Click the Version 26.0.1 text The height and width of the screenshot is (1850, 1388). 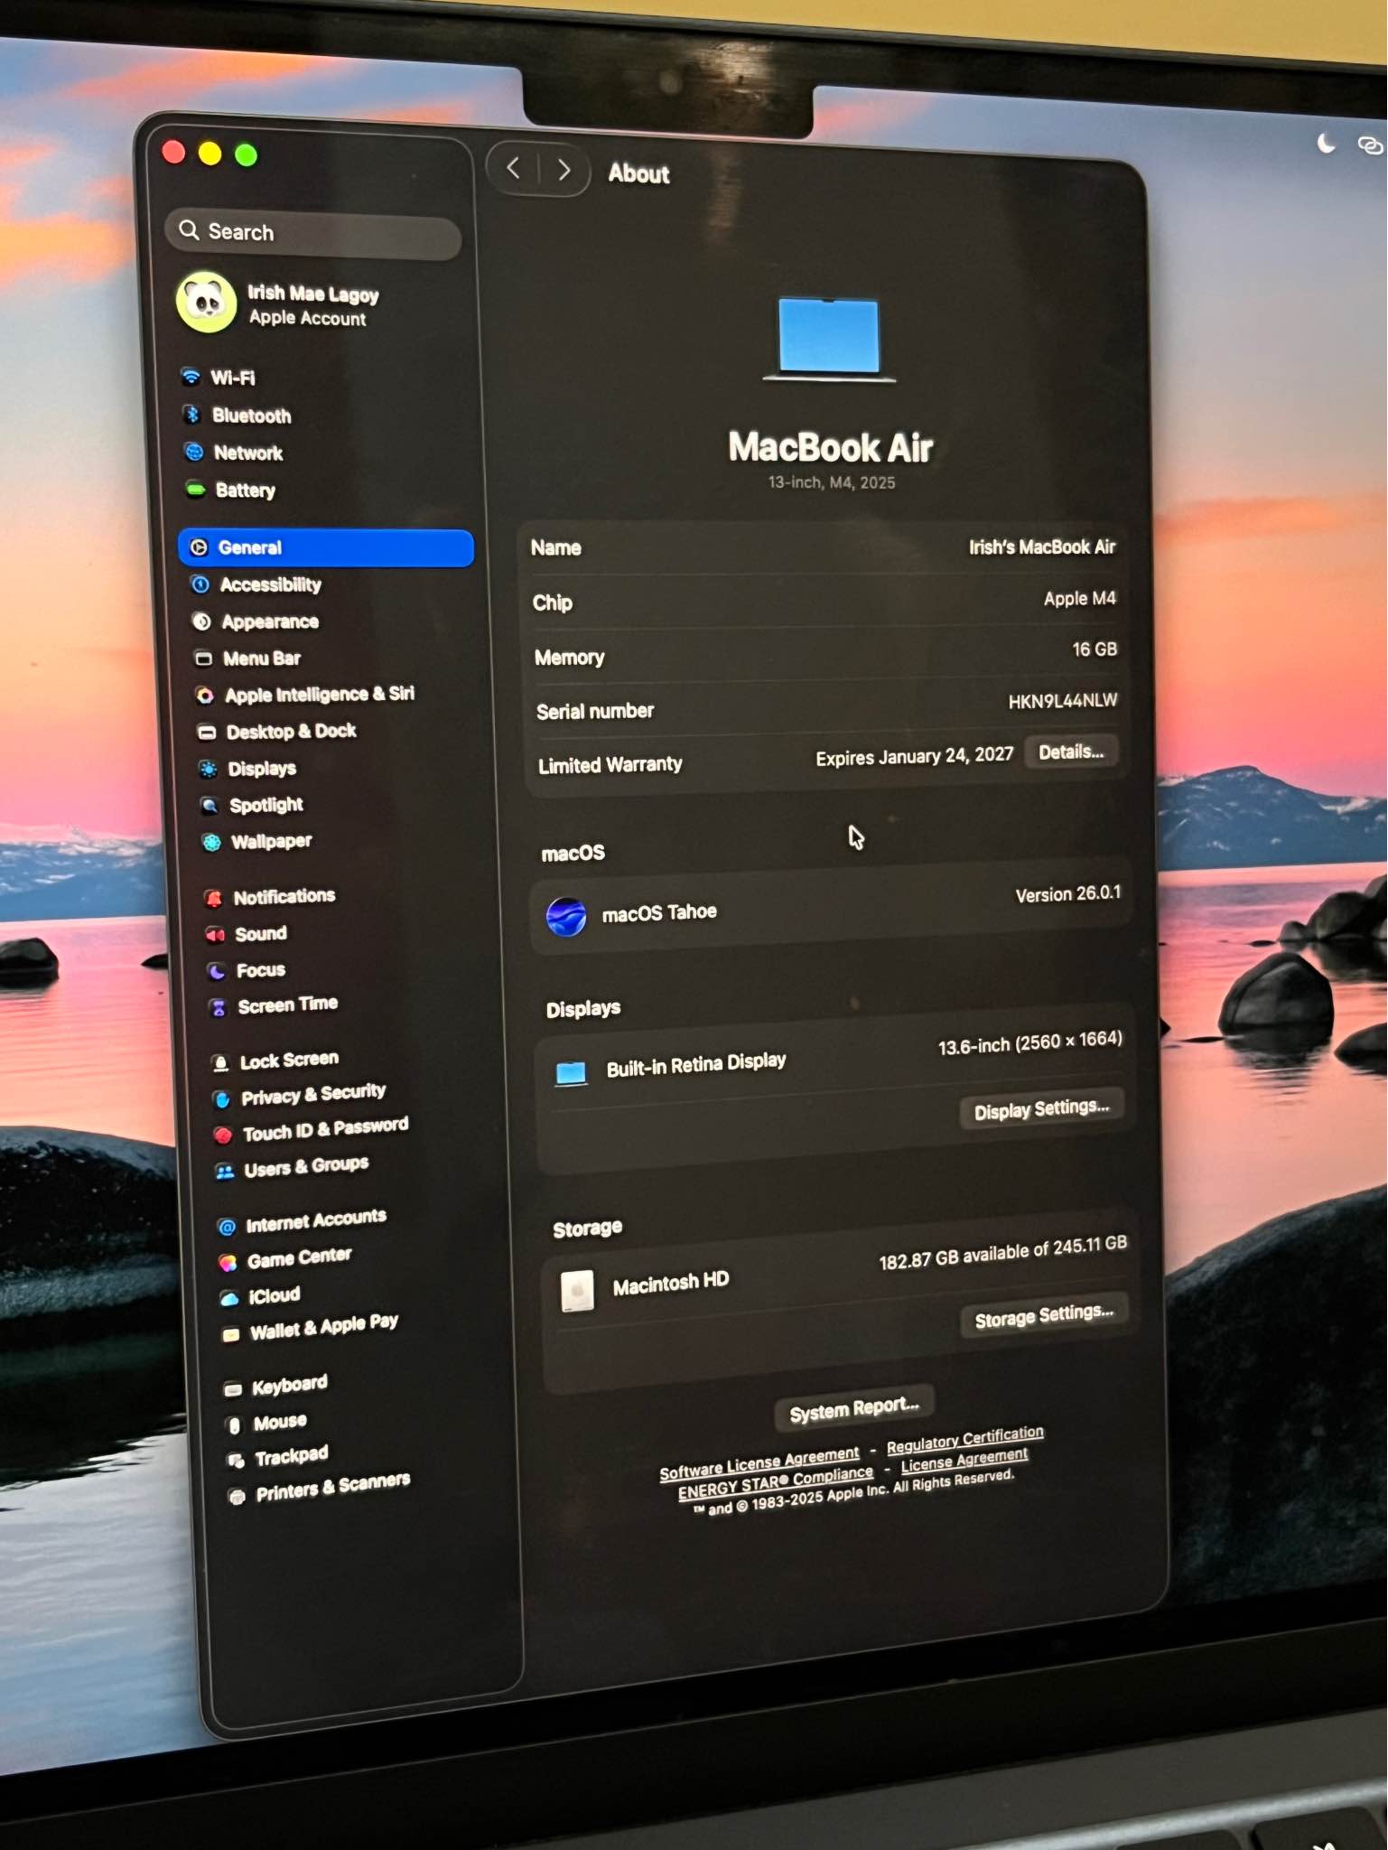pyautogui.click(x=1068, y=894)
